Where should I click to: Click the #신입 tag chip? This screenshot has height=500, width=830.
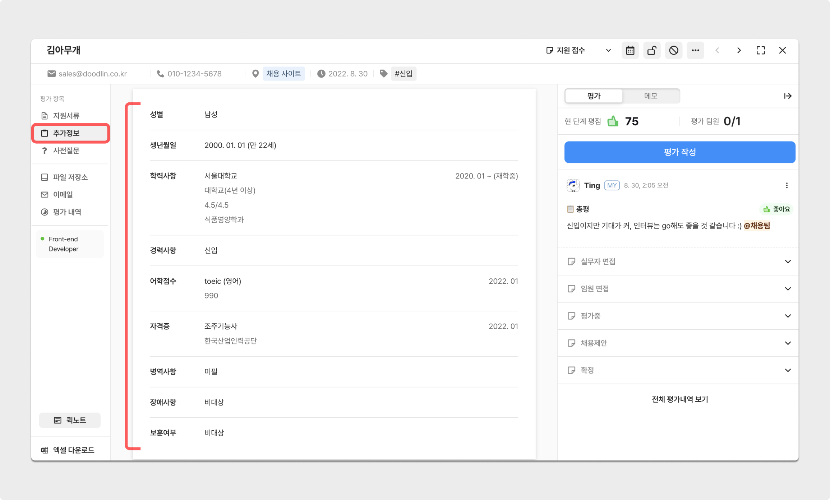click(404, 74)
